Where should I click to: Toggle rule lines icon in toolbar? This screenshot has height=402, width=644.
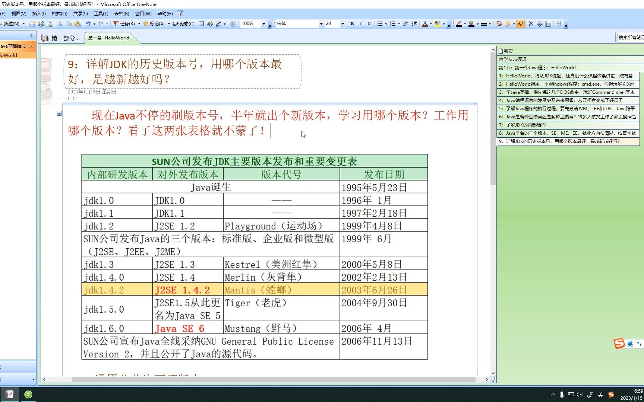548,24
